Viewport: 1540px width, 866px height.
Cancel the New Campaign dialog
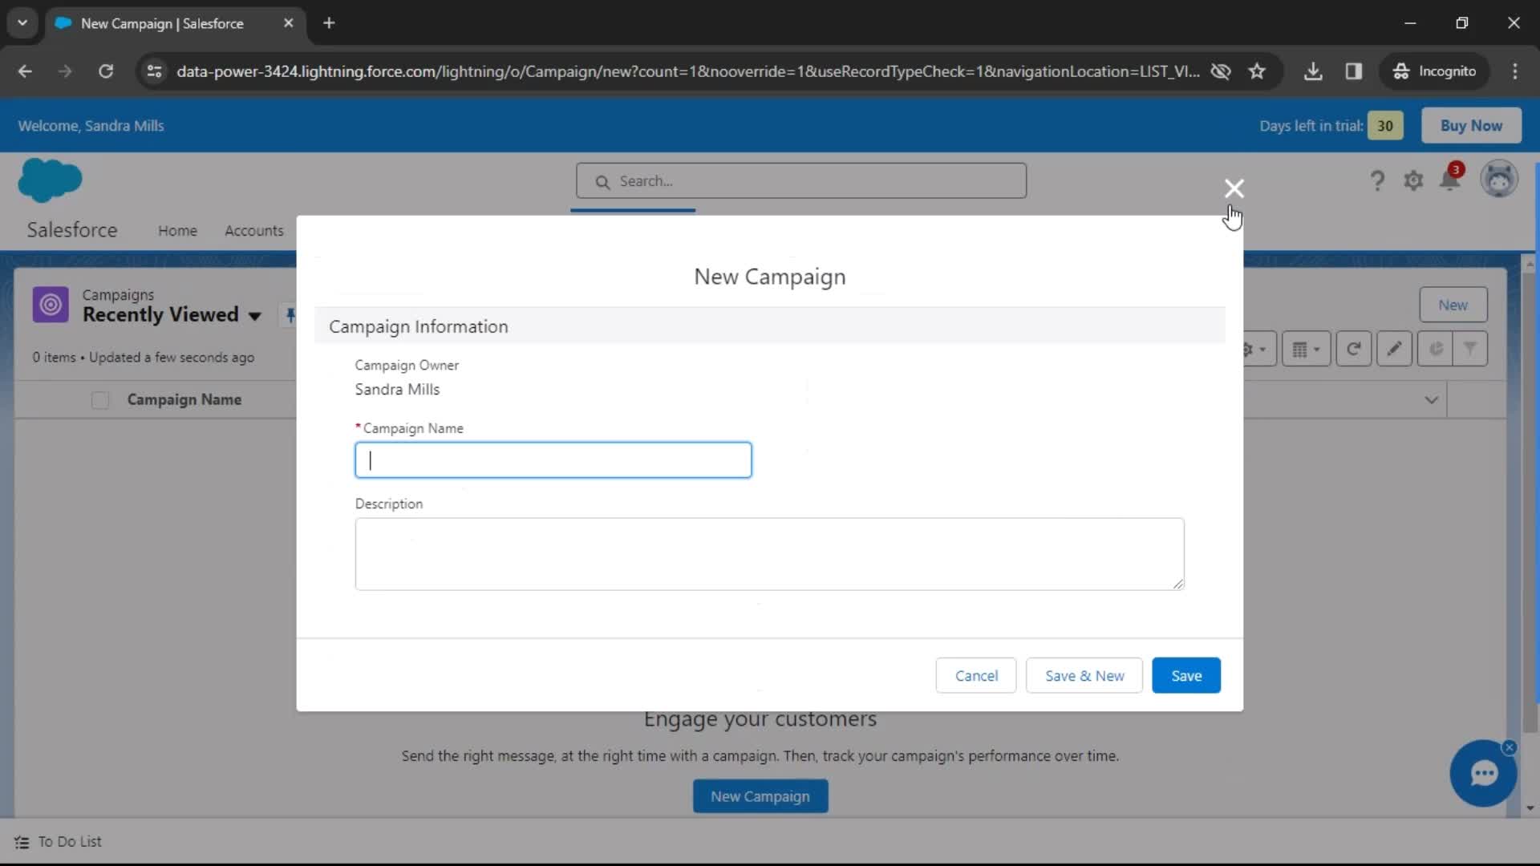pyautogui.click(x=976, y=676)
